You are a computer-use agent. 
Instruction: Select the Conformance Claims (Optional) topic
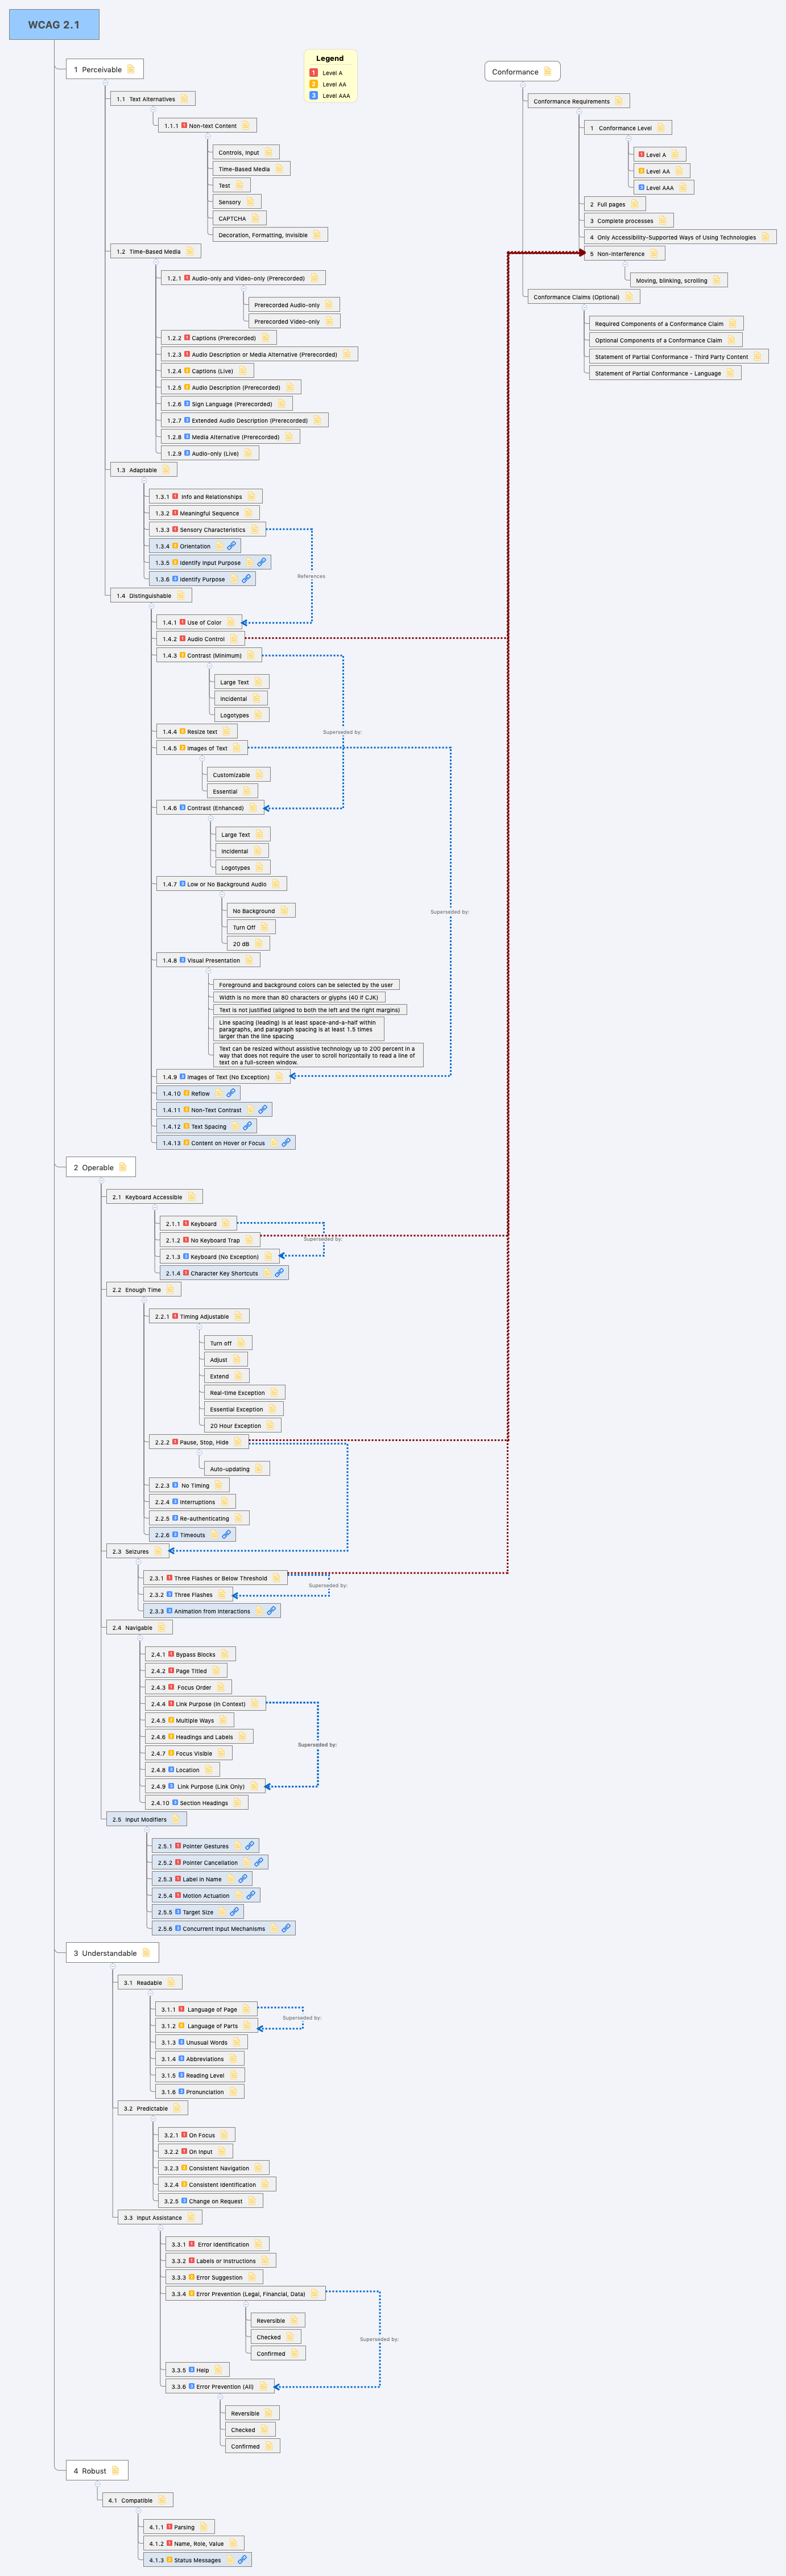(583, 296)
